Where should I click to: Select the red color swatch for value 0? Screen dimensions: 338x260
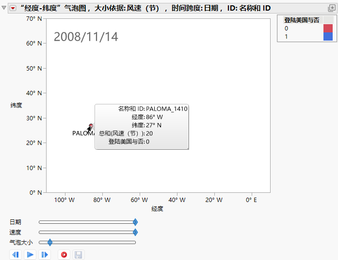328,29
